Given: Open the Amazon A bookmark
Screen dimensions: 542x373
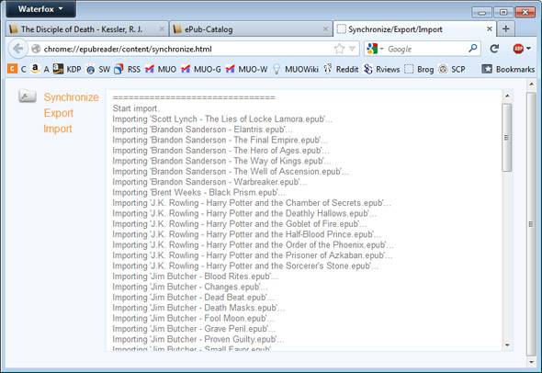Looking at the screenshot, I should [40, 69].
